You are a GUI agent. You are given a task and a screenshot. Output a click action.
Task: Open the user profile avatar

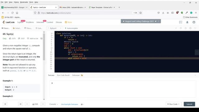point(194,22)
